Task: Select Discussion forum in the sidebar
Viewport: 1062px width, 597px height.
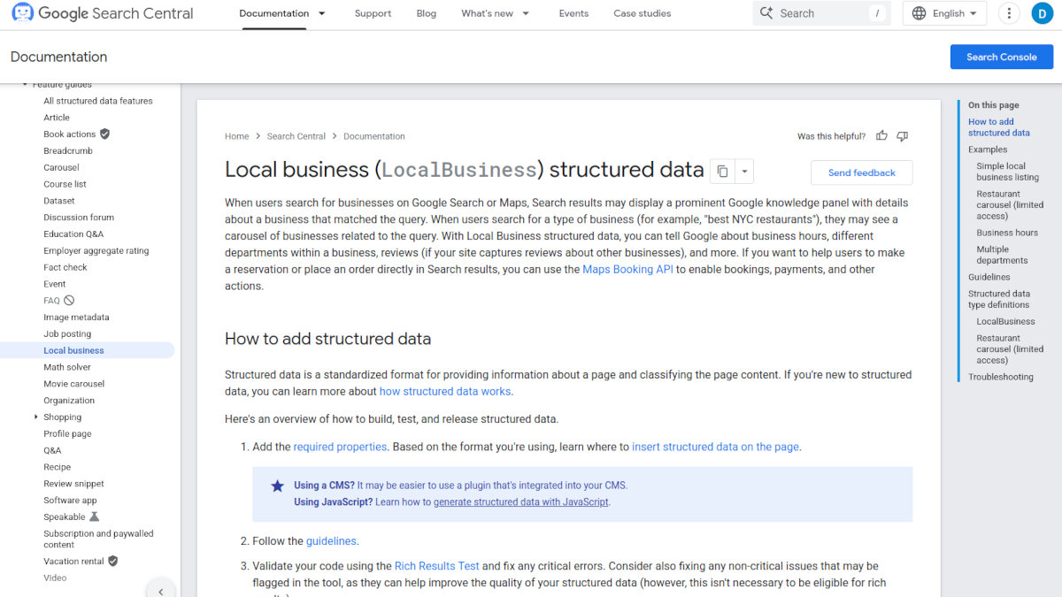Action: (x=79, y=217)
